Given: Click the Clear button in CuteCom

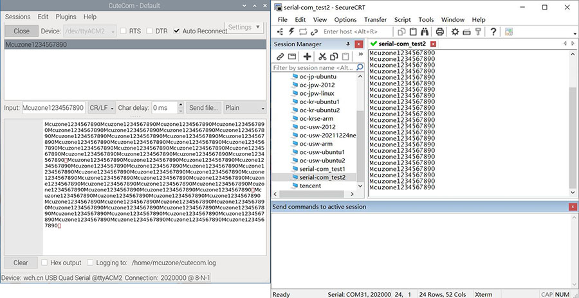Looking at the screenshot, I should [x=21, y=263].
